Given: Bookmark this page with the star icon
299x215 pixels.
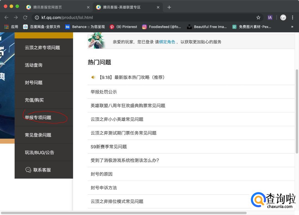Looking at the screenshot, I should (258, 17).
